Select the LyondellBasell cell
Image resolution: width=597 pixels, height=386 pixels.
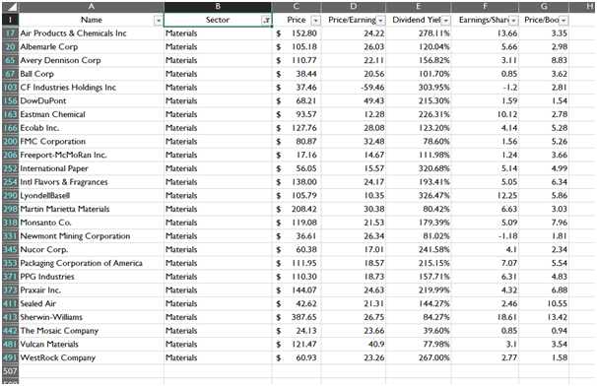(x=92, y=196)
